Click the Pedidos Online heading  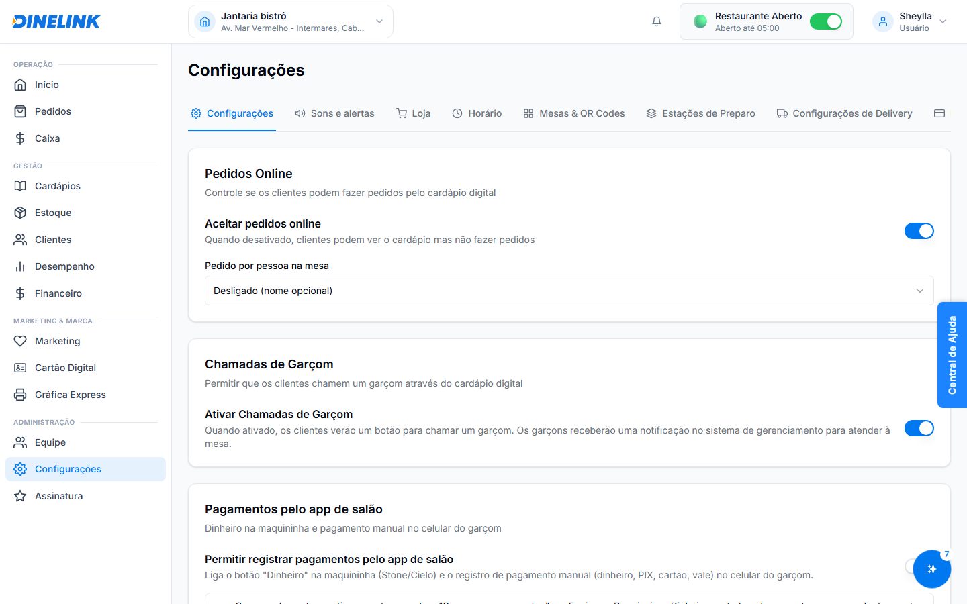pyautogui.click(x=248, y=174)
